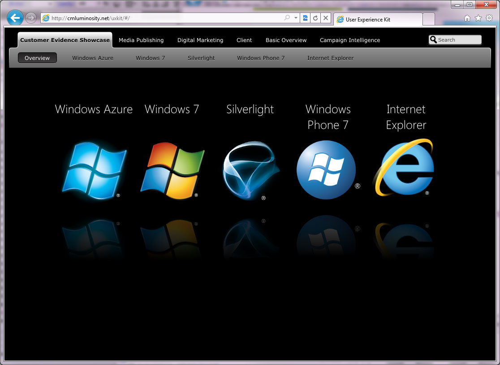This screenshot has height=365, width=500.
Task: Open a new blank browser tab
Action: click(x=429, y=19)
